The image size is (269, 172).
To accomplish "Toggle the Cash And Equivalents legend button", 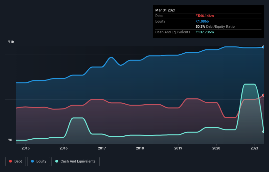I will coord(75,162).
